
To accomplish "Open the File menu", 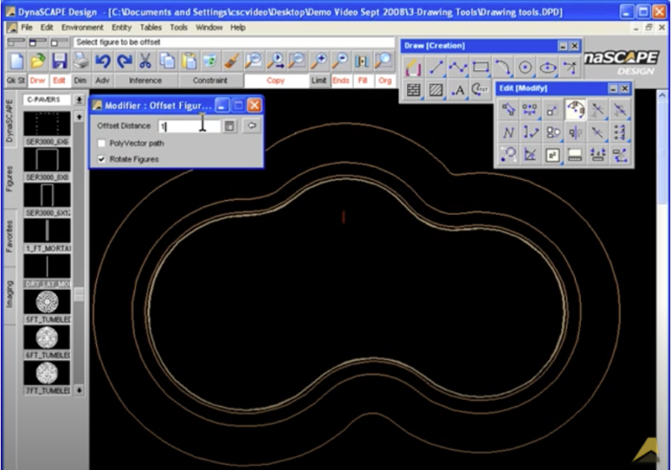I will (x=26, y=27).
